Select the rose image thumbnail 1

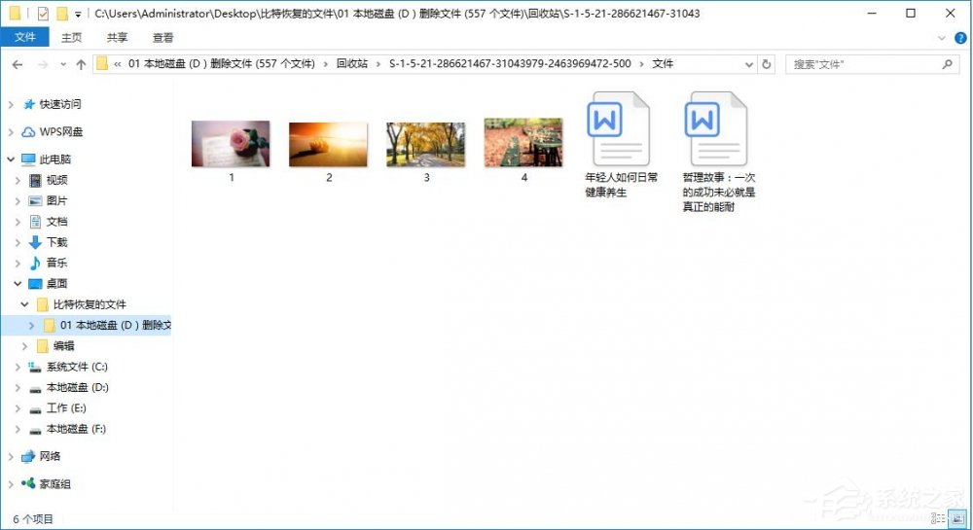pos(231,144)
